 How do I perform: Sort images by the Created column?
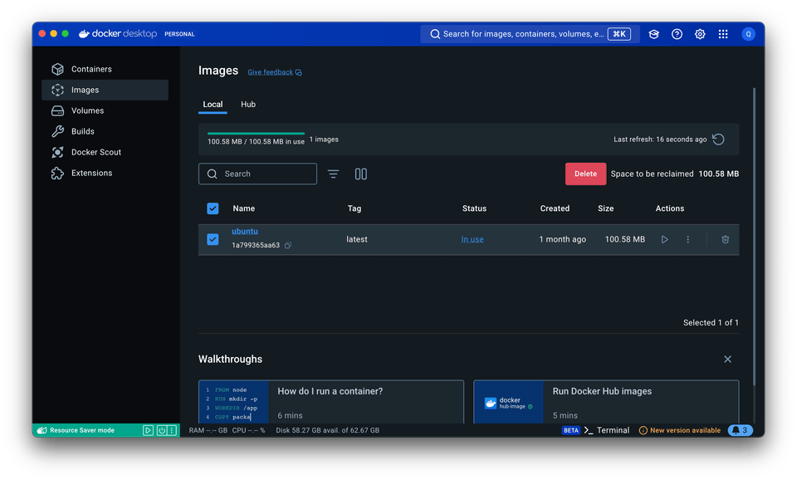tap(555, 208)
